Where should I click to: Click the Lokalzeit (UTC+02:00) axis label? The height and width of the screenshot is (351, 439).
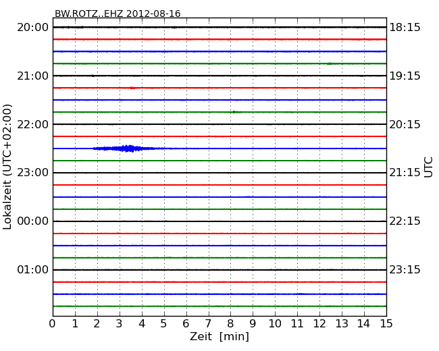point(7,167)
